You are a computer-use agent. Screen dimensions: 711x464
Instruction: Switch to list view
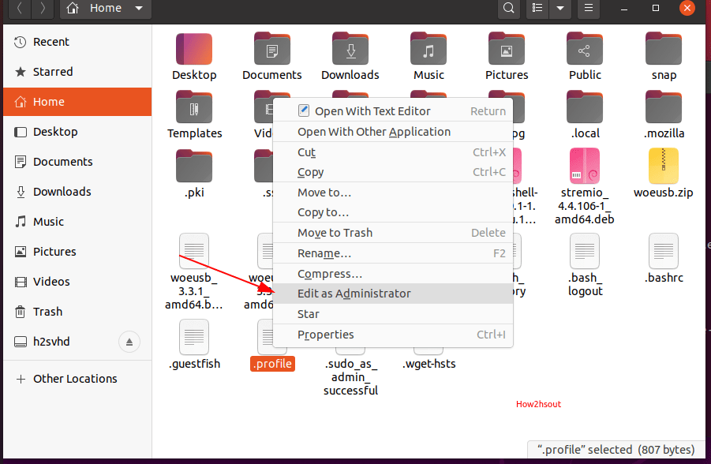[x=537, y=9]
